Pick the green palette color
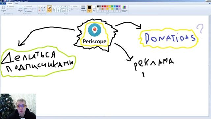The width and height of the screenshot is (211, 119). (x=112, y=6)
